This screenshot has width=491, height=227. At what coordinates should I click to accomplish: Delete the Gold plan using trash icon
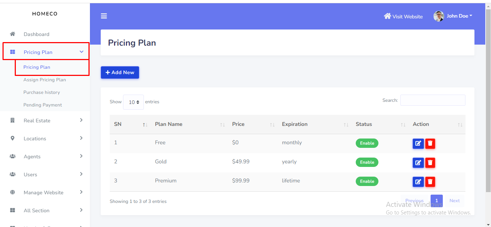430,163
